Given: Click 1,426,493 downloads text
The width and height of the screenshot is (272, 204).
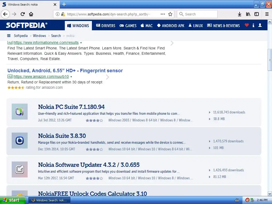Looking at the screenshot, I should (x=228, y=170).
